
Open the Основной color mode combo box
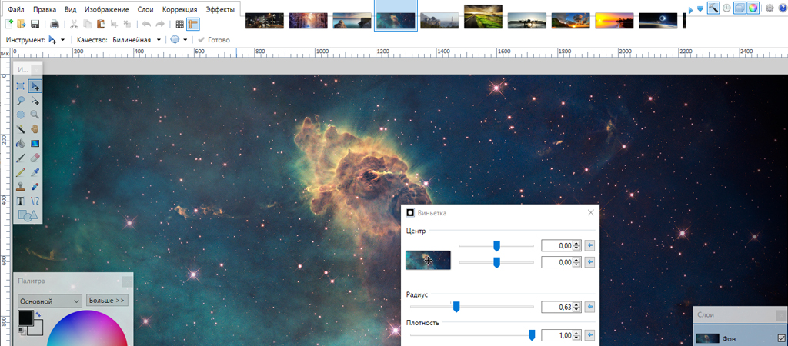point(49,301)
